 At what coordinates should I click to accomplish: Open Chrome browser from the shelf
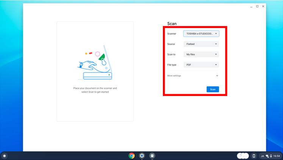point(131,155)
